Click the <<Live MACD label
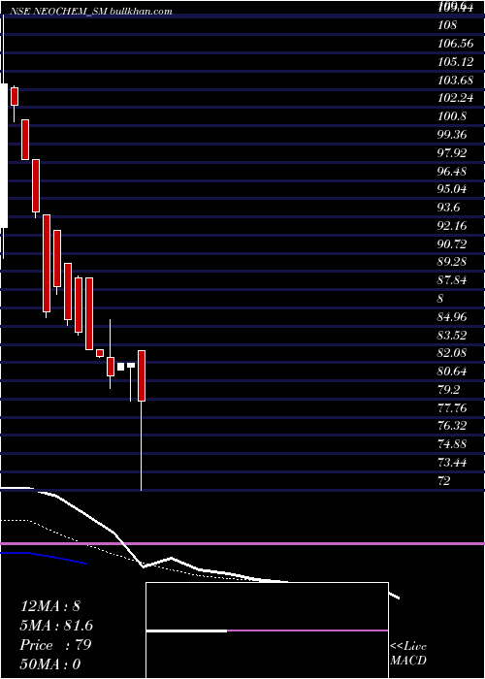The width and height of the screenshot is (485, 679). tap(408, 654)
